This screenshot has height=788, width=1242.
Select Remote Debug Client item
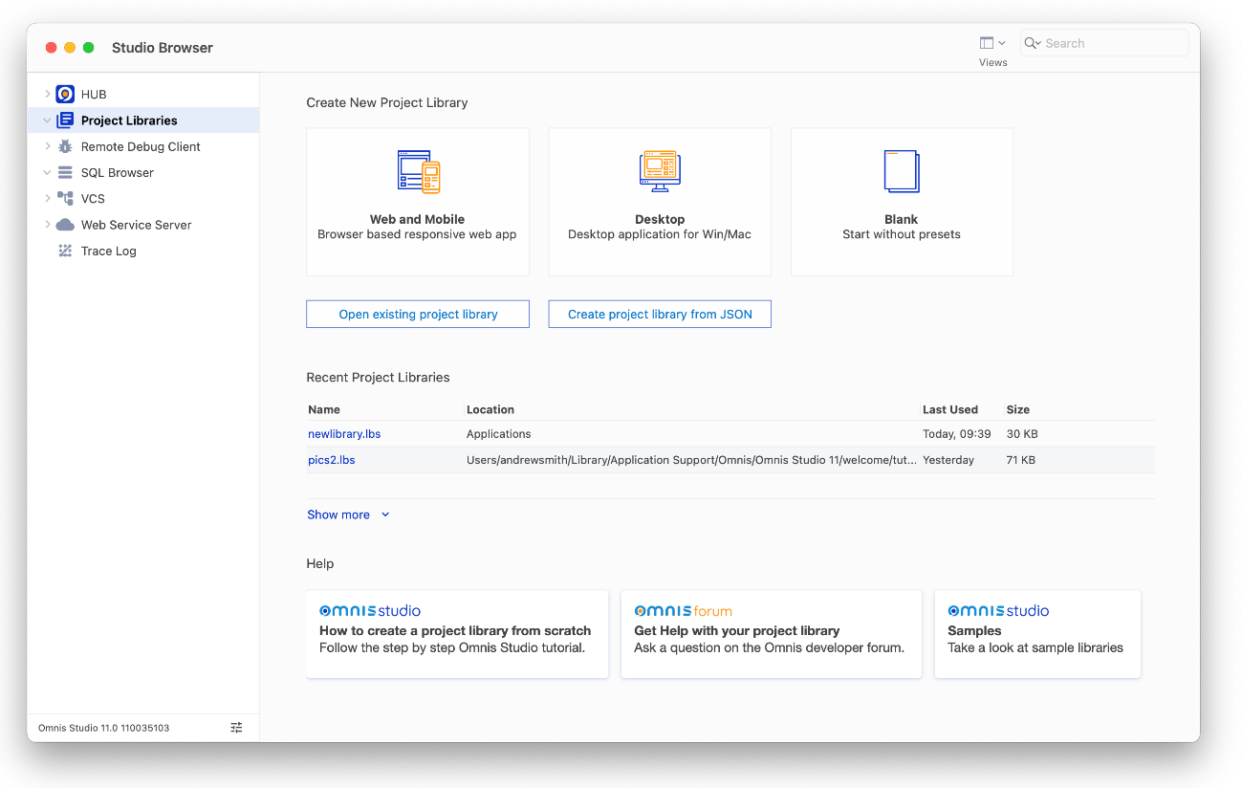point(141,146)
